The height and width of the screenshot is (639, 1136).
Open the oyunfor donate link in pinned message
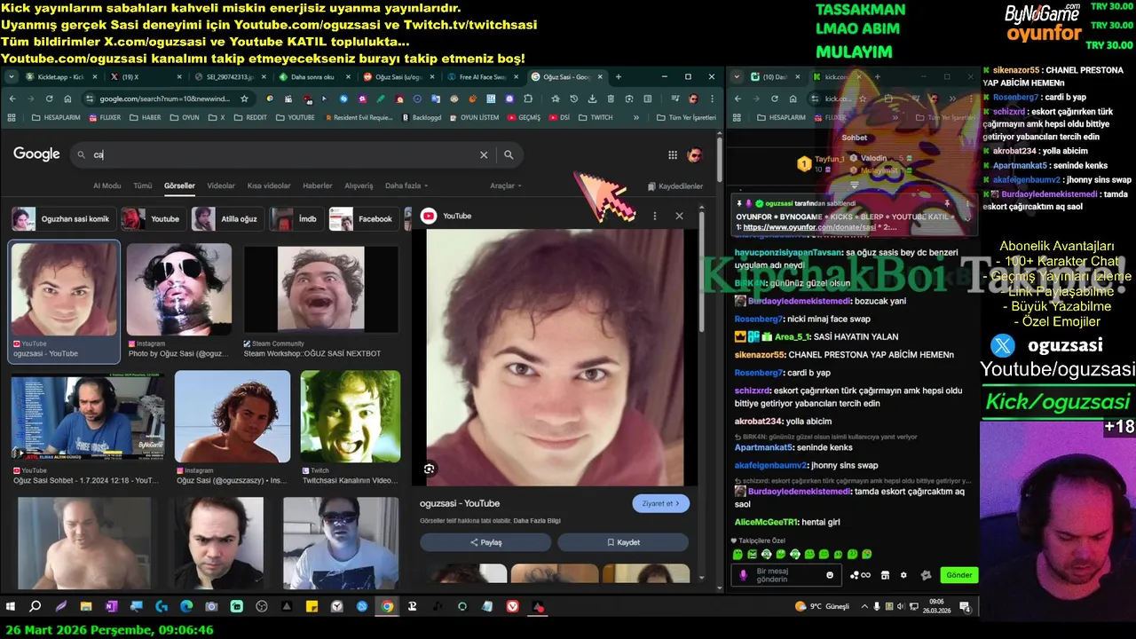point(809,227)
